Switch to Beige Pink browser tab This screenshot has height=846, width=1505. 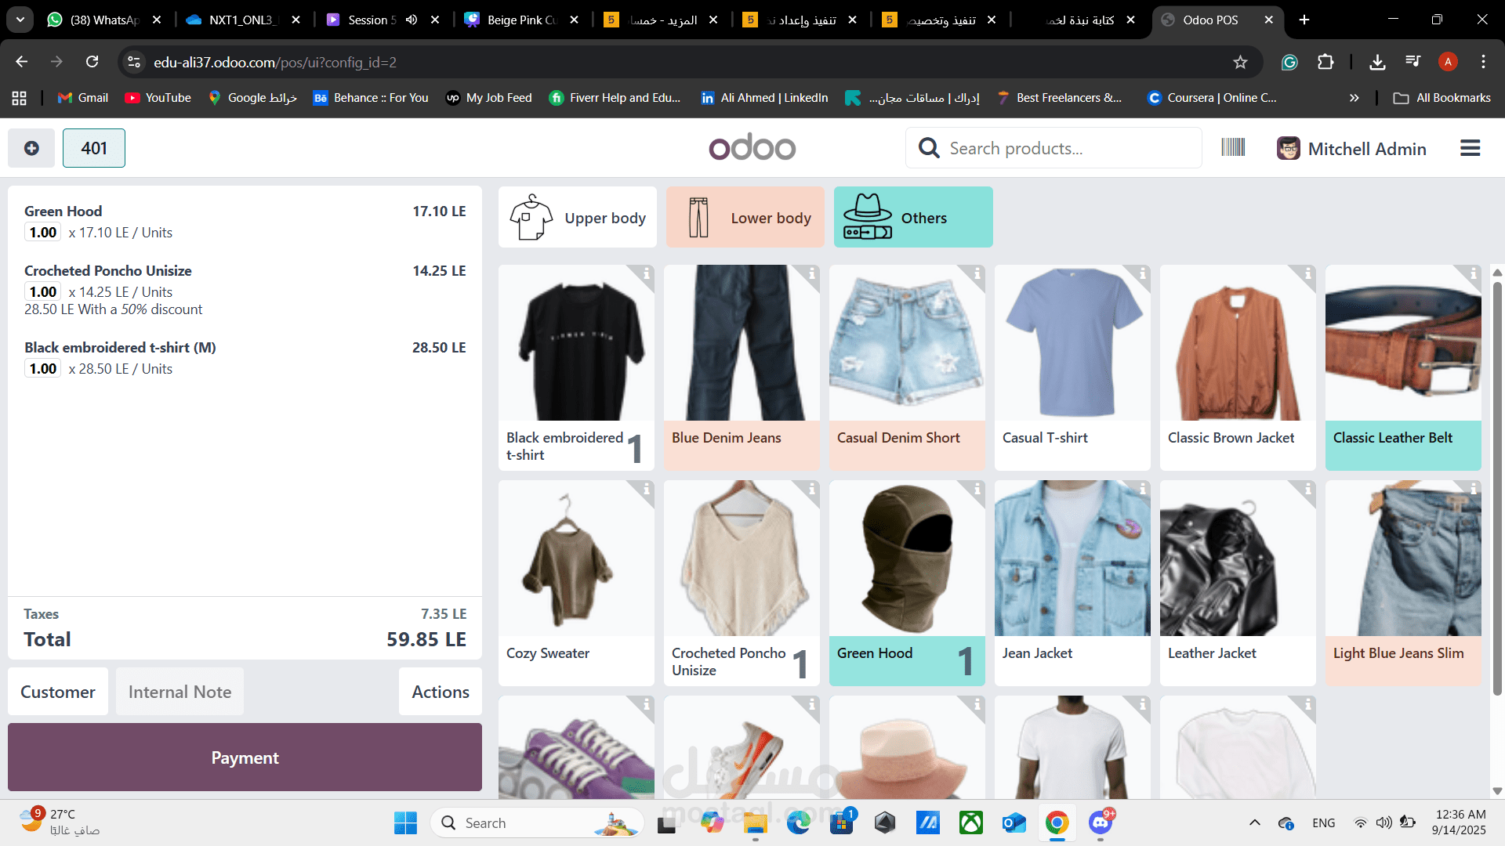(x=521, y=20)
